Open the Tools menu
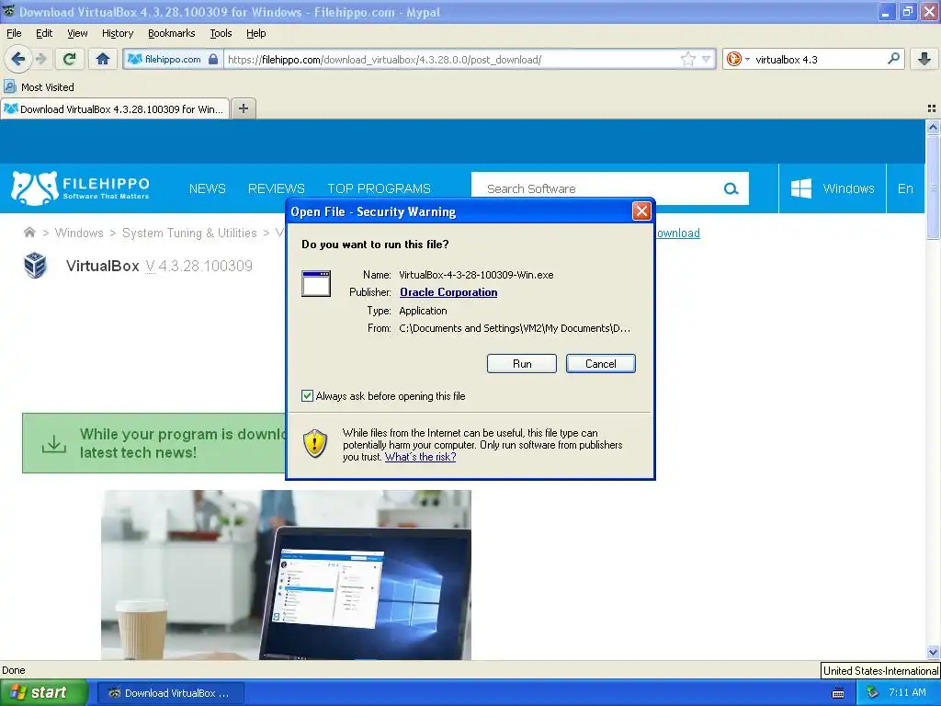Screen dimensions: 941x706 [221, 33]
